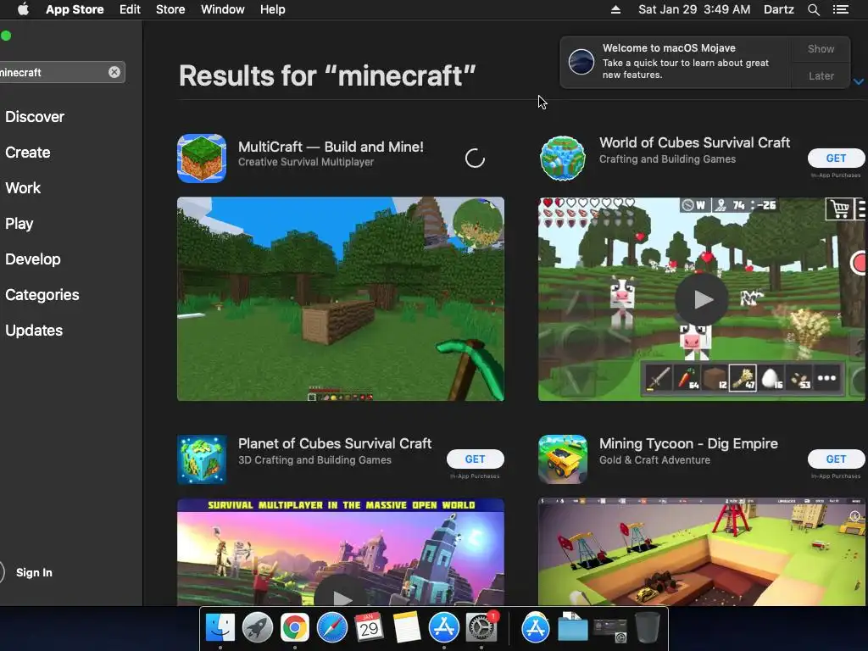Screen dimensions: 868x651
Task: Switch to the Work section
Action: point(23,187)
